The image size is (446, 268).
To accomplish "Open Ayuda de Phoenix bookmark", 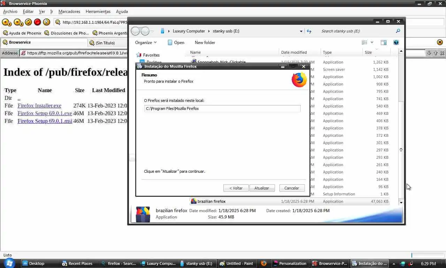I will (22, 33).
